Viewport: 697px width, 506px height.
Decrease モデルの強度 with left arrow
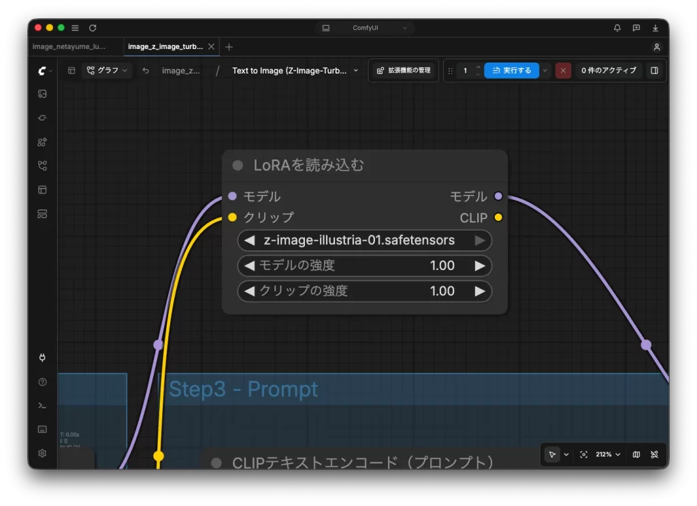tap(249, 266)
